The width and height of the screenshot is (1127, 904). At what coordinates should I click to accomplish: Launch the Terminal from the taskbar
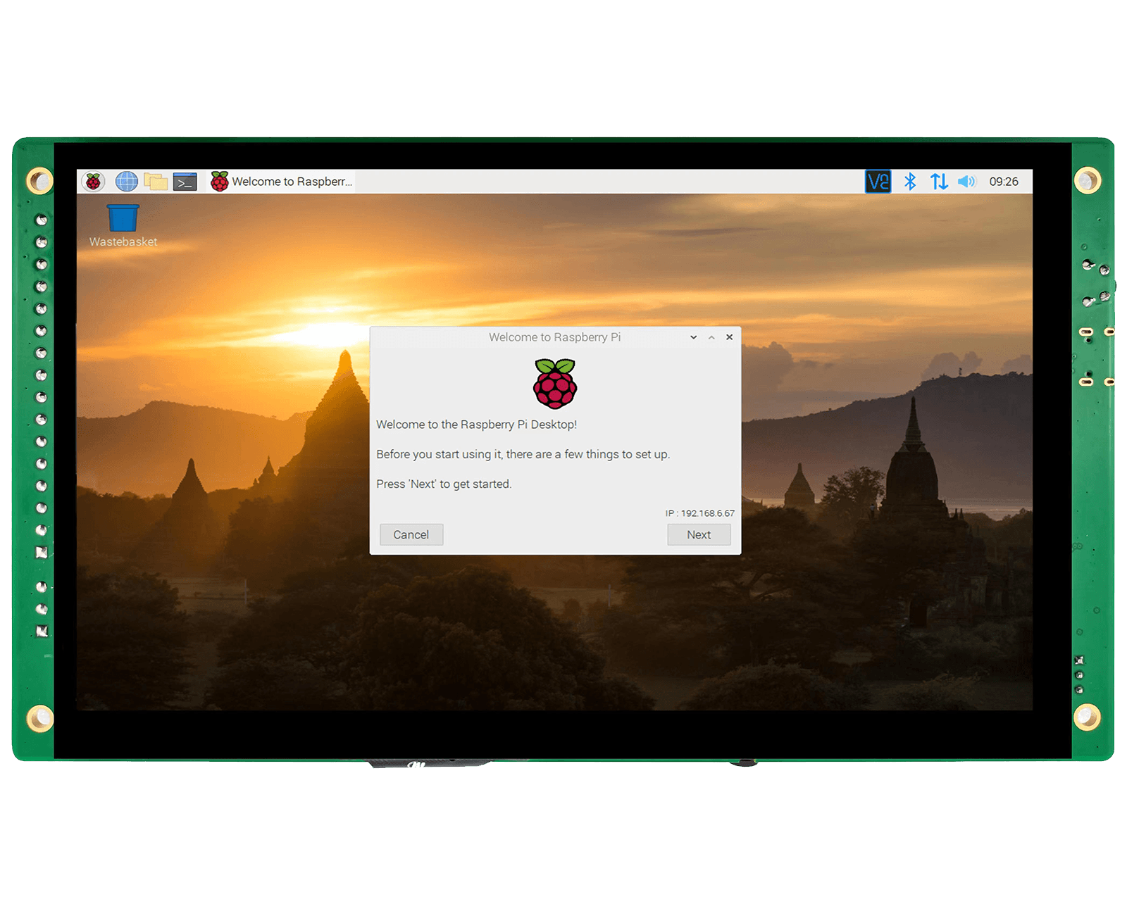[x=185, y=182]
